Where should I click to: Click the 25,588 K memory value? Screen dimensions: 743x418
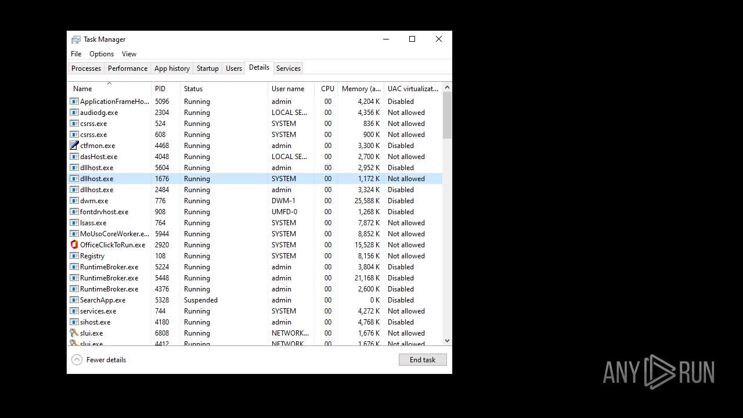pos(367,201)
